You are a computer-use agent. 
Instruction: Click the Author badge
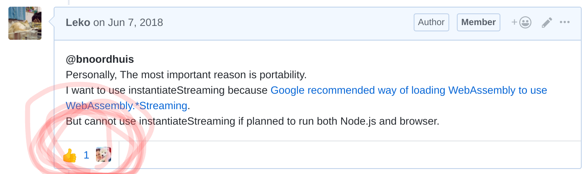pos(431,23)
